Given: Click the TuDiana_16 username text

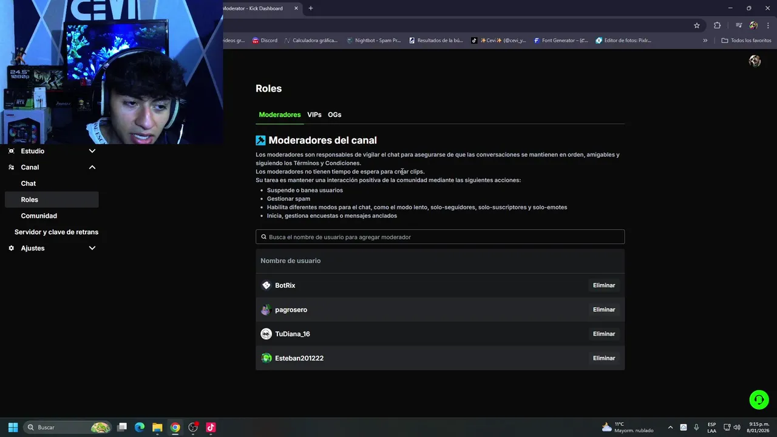Looking at the screenshot, I should pos(293,334).
